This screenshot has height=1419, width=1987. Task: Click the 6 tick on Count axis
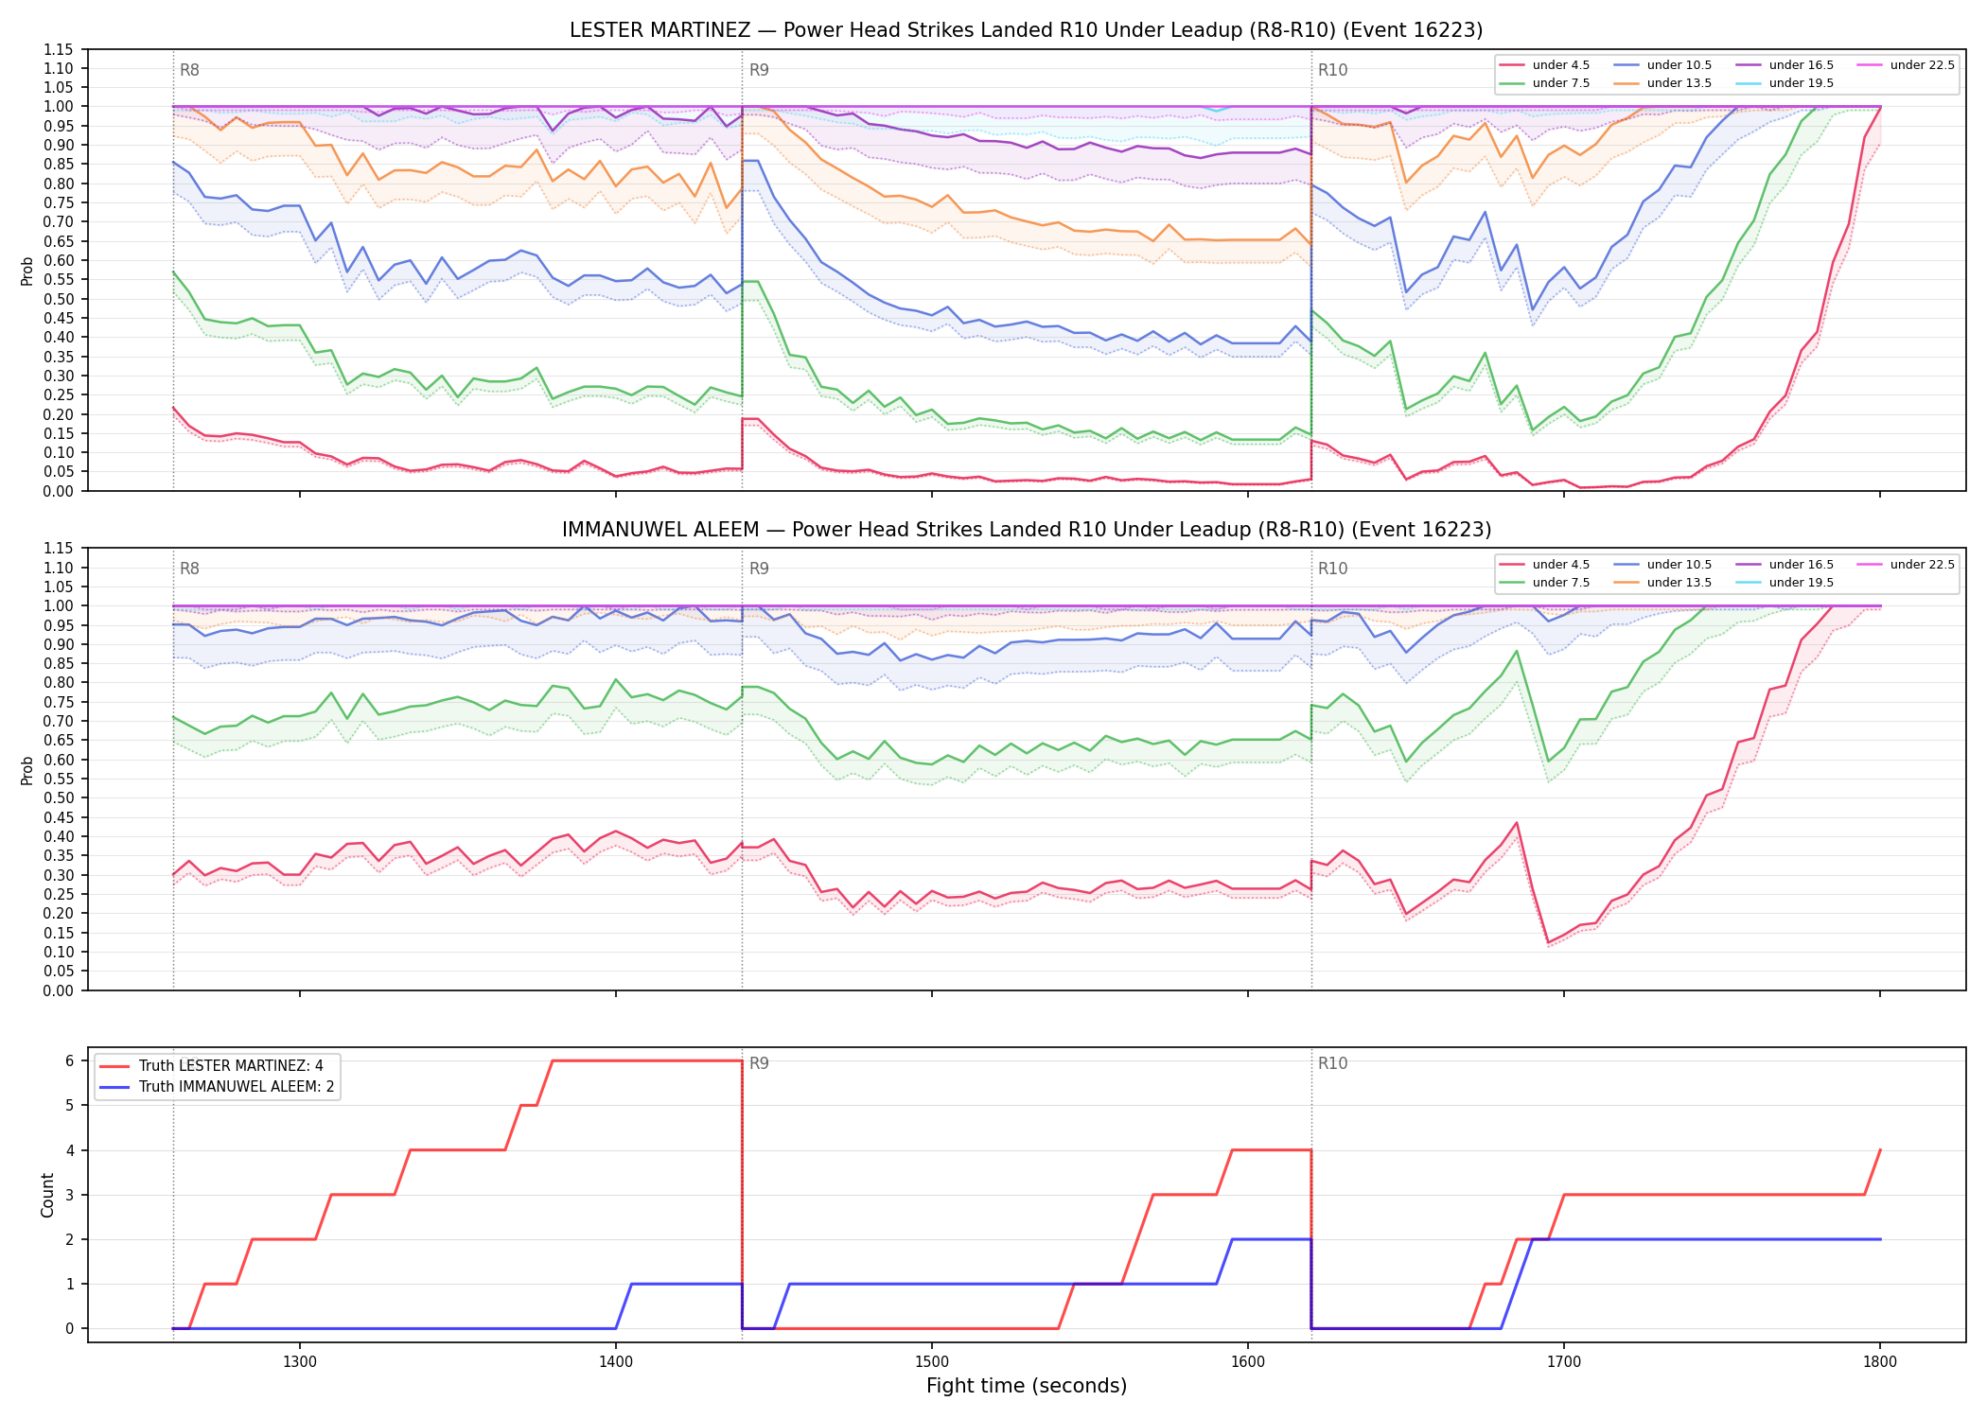[69, 1060]
